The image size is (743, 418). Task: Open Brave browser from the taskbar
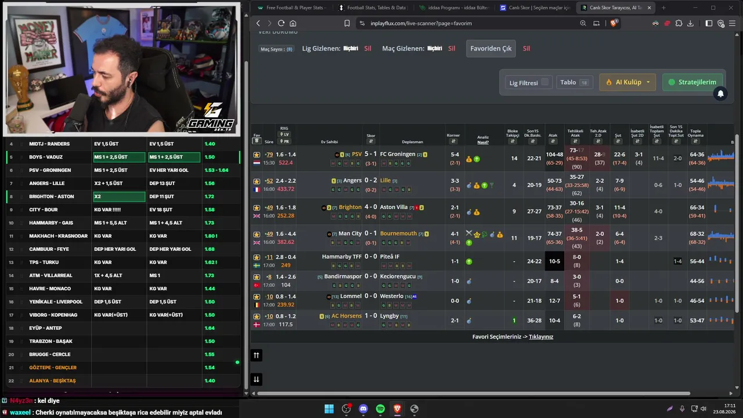click(x=397, y=409)
